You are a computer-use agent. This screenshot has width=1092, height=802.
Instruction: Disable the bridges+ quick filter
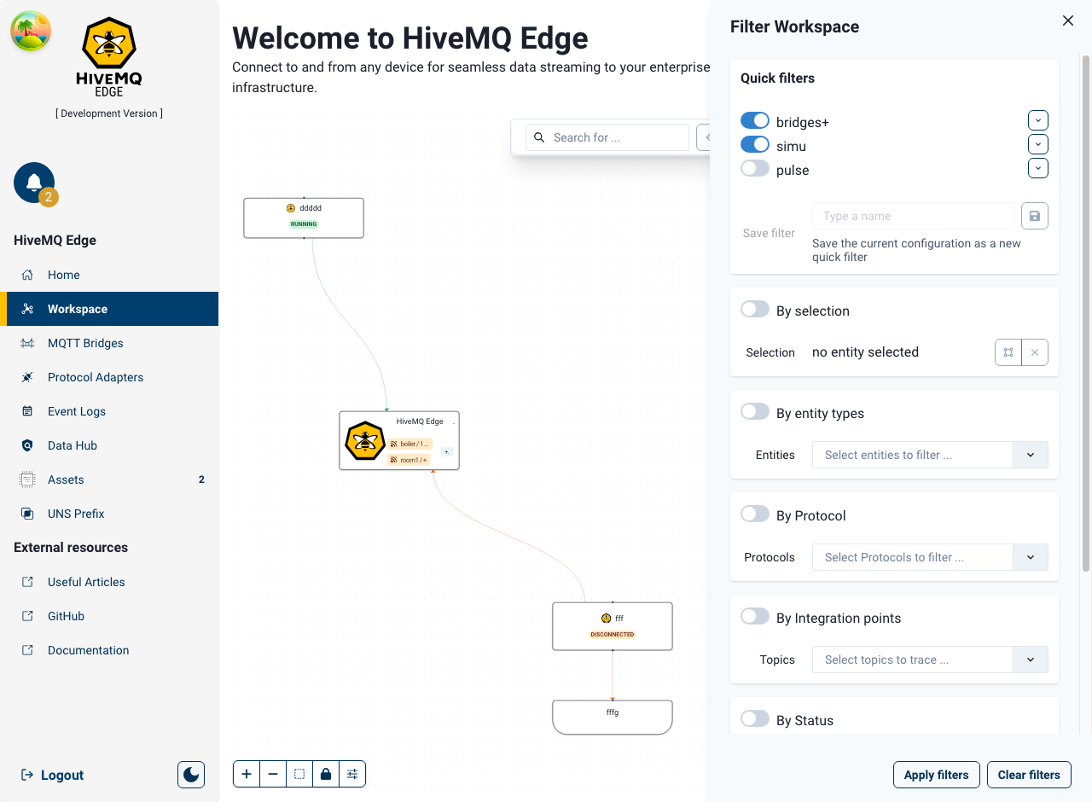coord(754,120)
